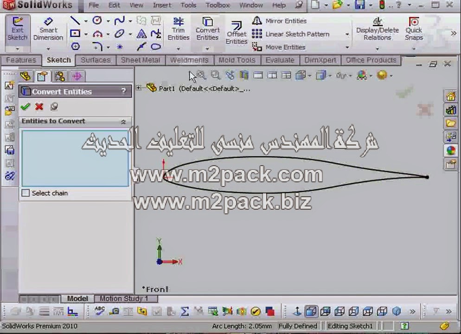Open the Linear Sketch Pattern dropdown arrow
The width and height of the screenshot is (461, 334).
(x=347, y=34)
